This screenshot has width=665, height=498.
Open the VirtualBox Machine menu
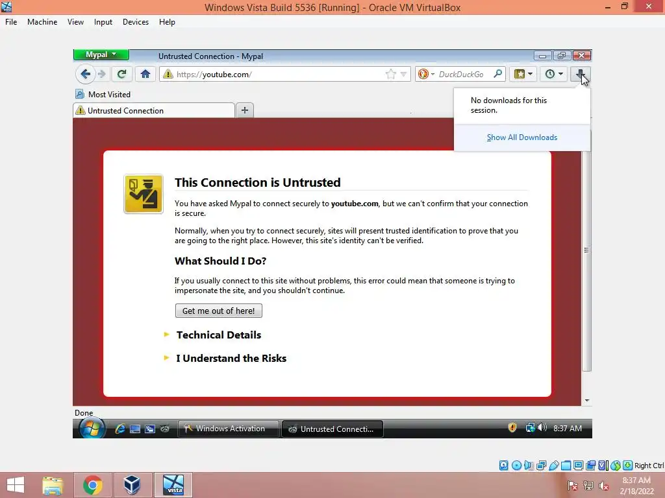point(42,22)
